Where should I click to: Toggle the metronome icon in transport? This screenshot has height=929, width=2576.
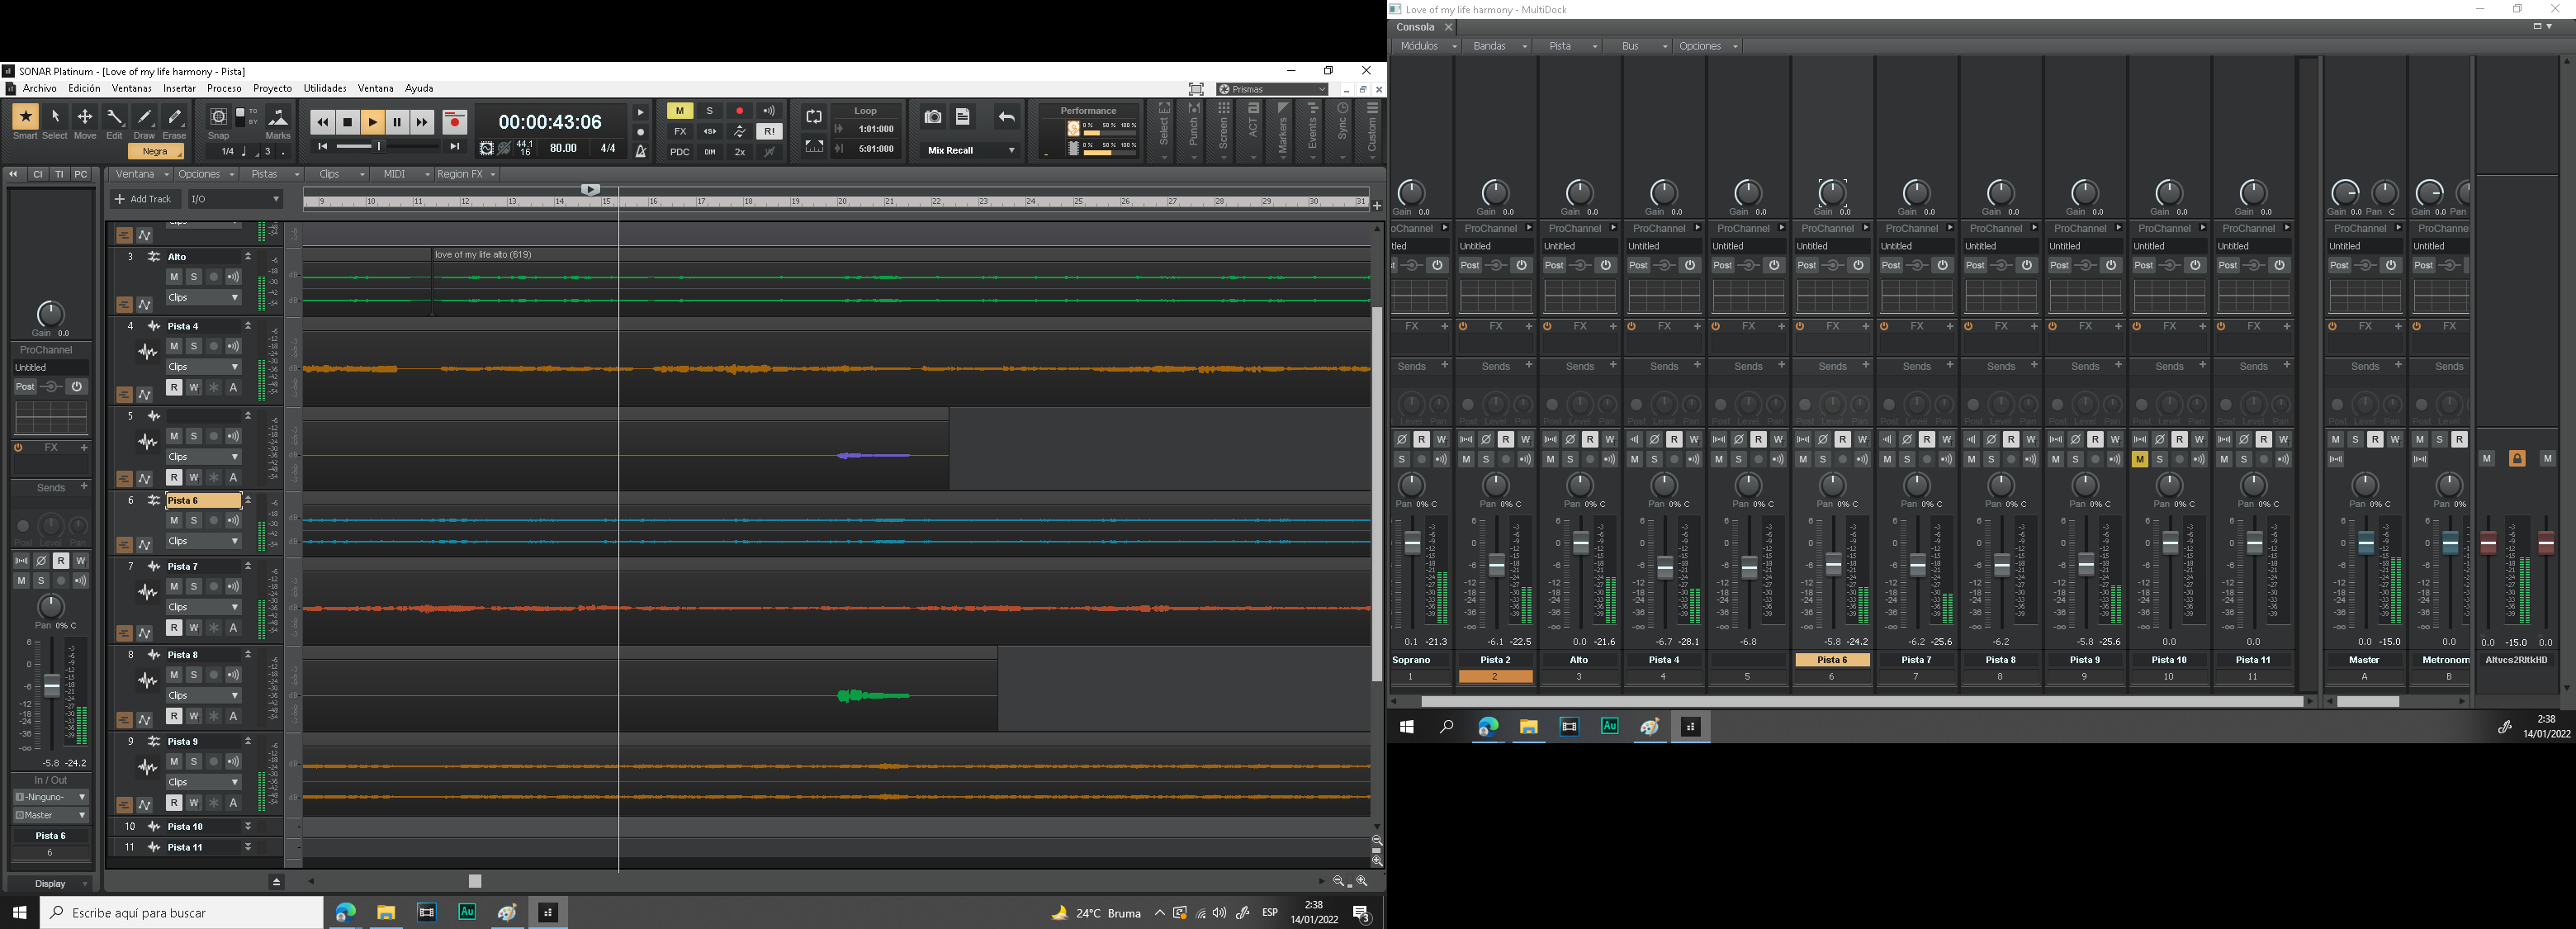641,151
